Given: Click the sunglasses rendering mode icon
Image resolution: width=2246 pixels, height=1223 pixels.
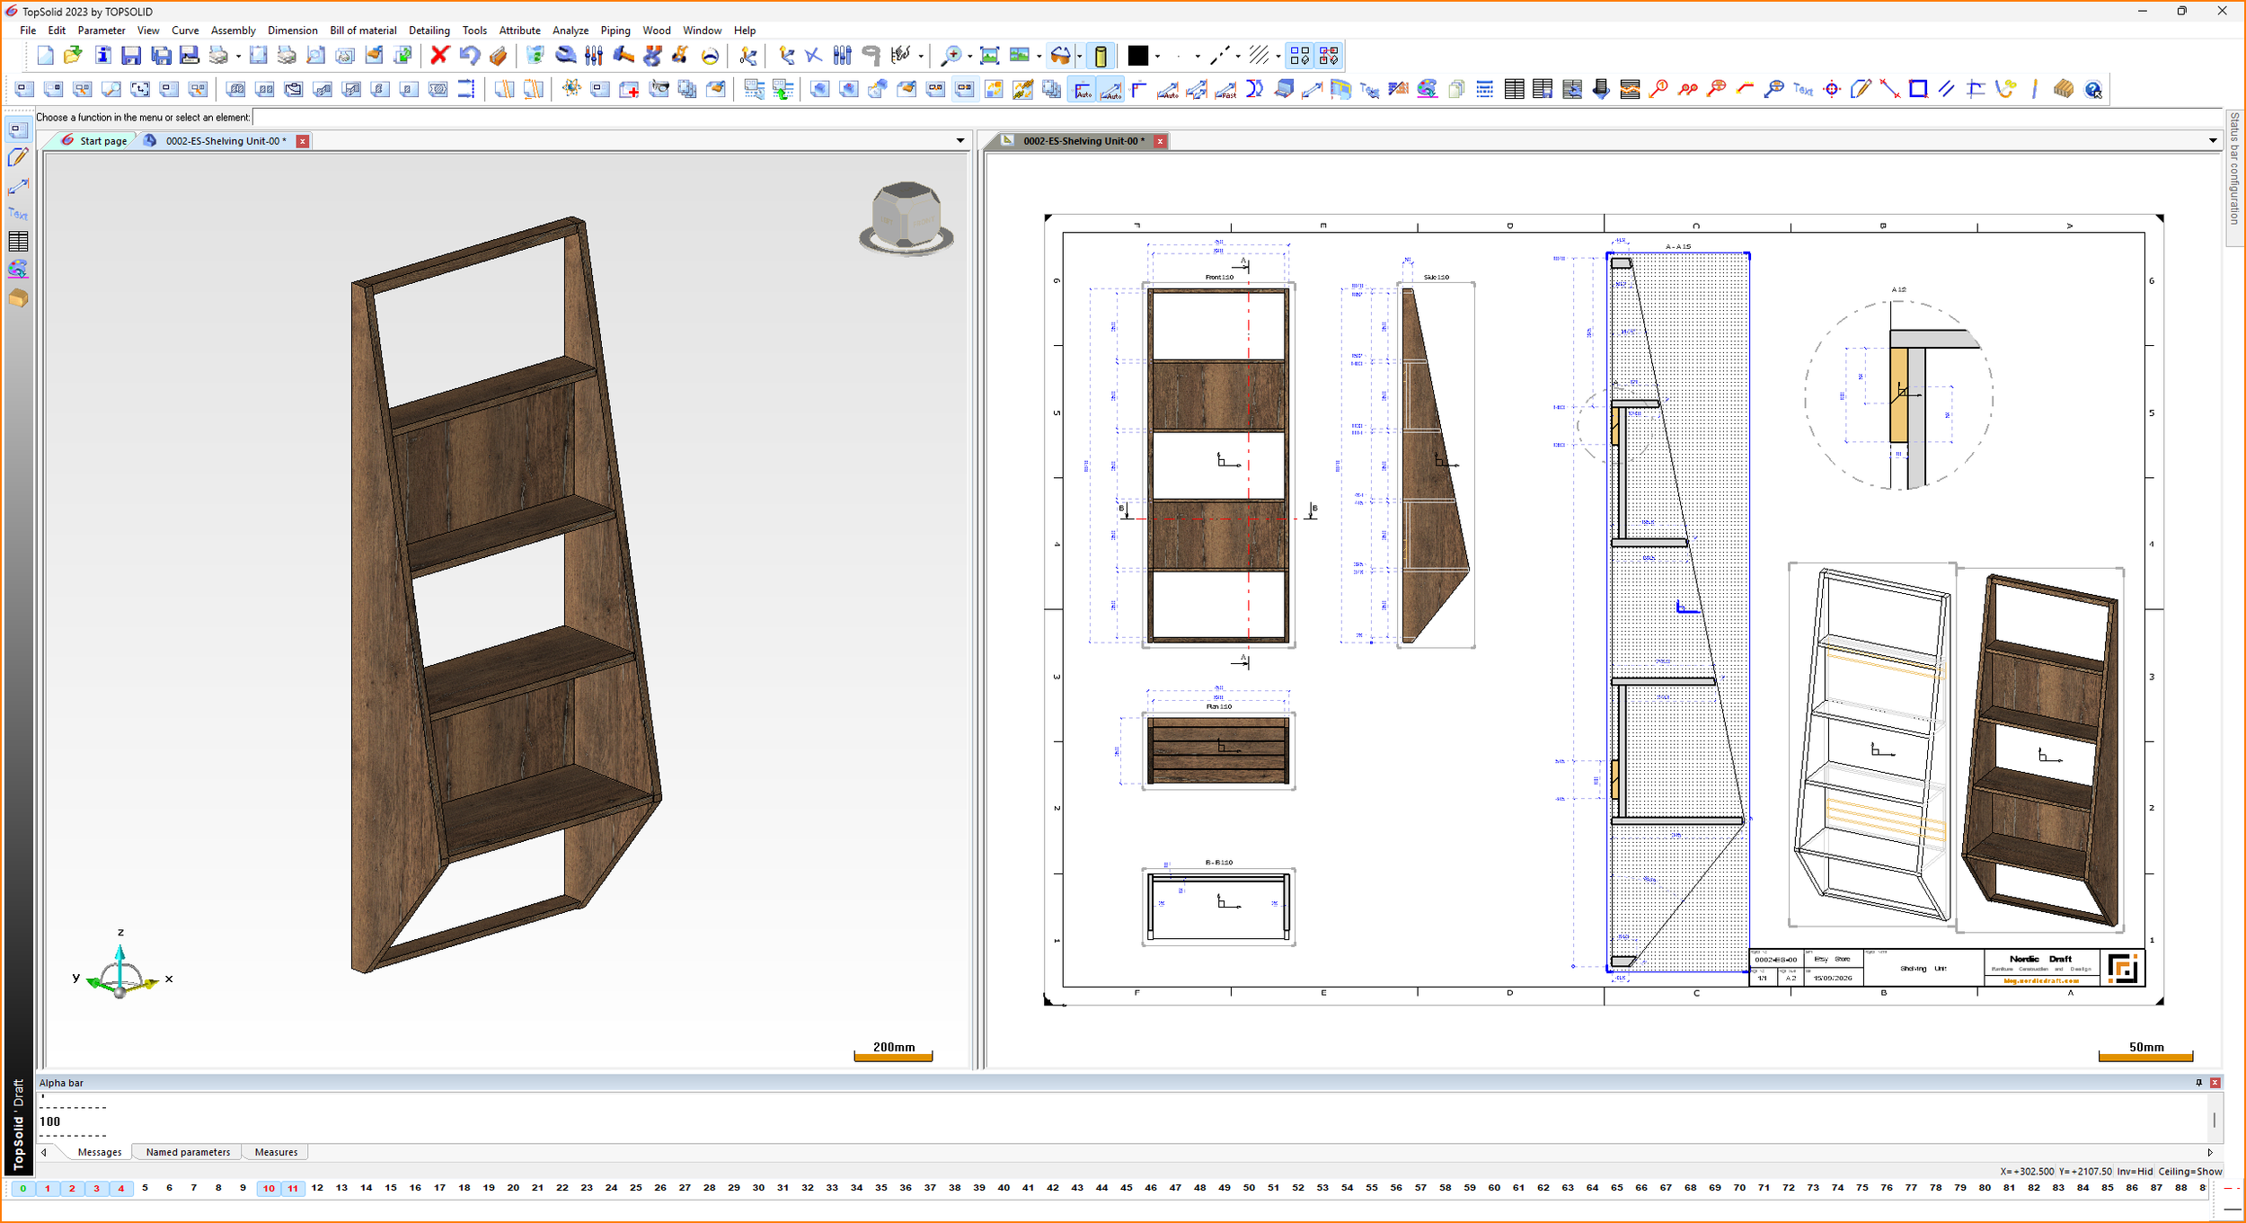Looking at the screenshot, I should pyautogui.click(x=1061, y=56).
